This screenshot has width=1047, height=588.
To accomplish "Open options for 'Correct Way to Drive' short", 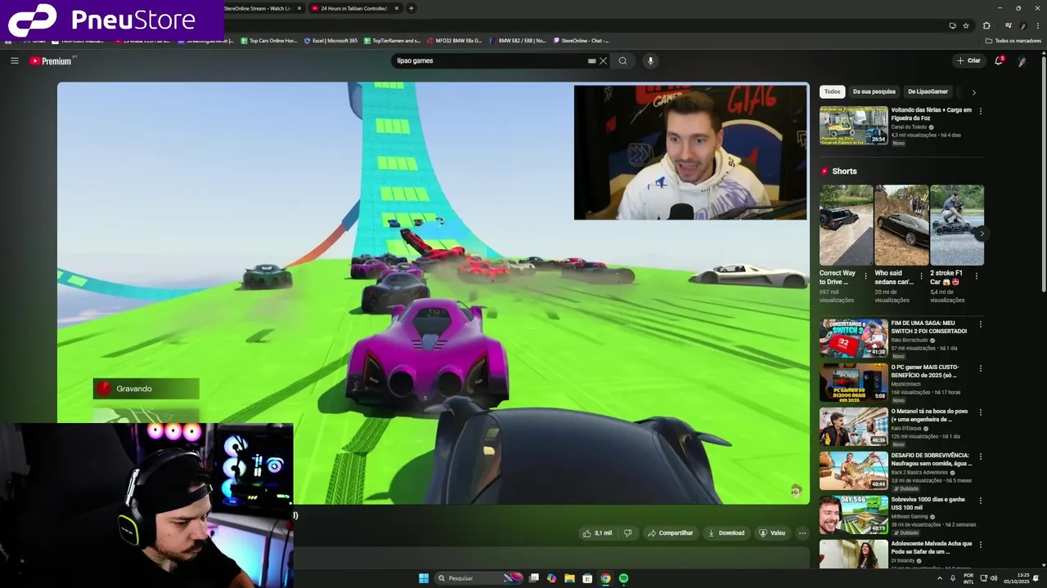I will tap(865, 276).
